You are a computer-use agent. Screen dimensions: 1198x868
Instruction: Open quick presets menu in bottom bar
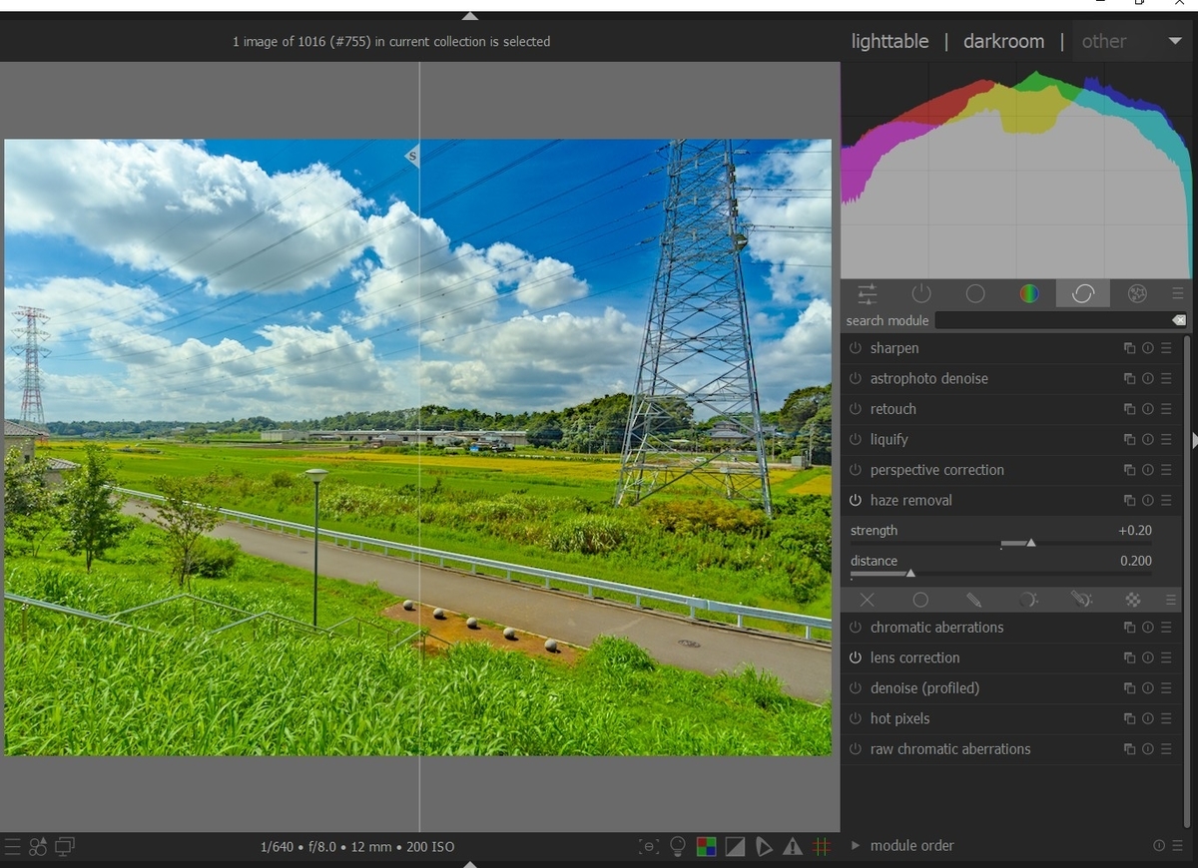(x=12, y=847)
